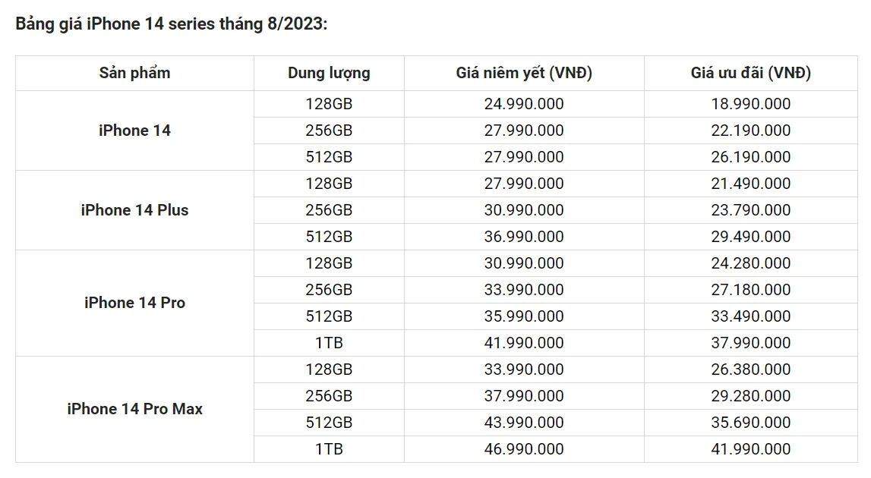871x478 pixels.
Task: Select the 43.990.000 listed price cell
Action: coord(524,423)
